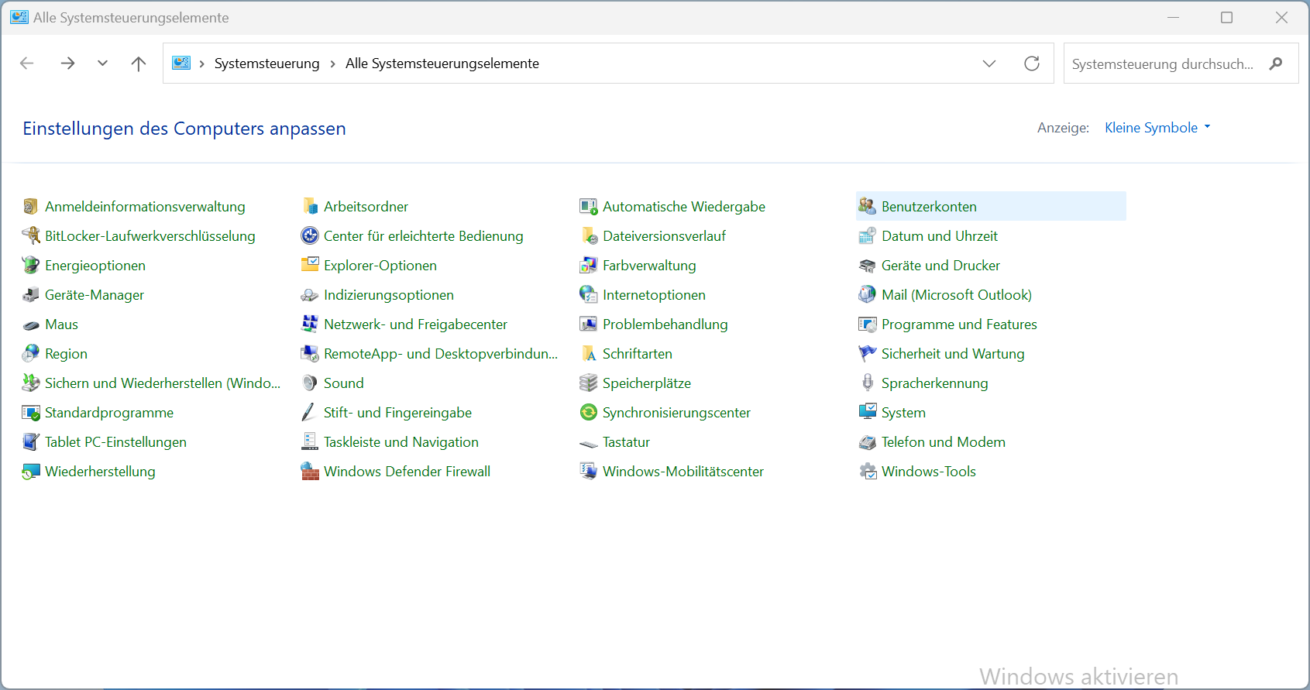
Task: Click the Synchronisierungscenter green icon
Action: click(x=589, y=413)
